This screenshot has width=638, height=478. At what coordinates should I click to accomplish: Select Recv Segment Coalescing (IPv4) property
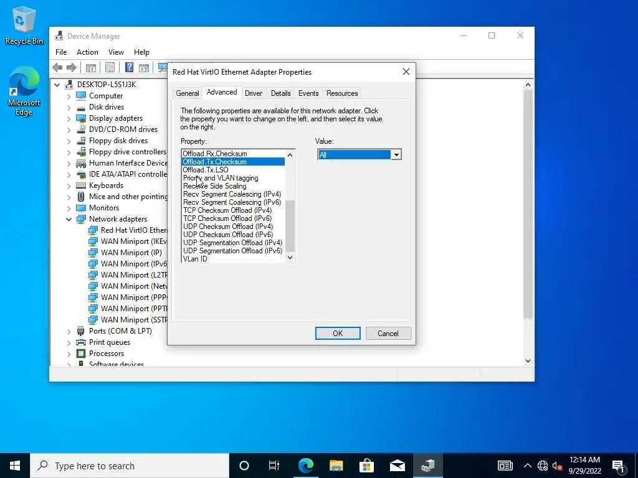[x=233, y=194]
